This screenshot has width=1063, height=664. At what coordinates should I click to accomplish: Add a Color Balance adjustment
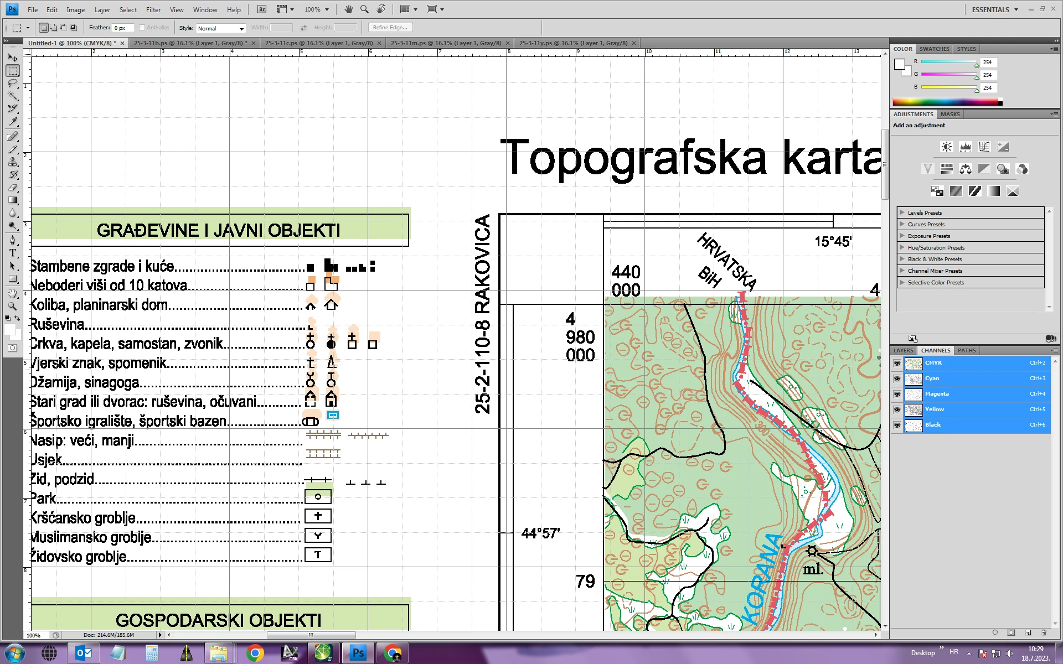(965, 169)
